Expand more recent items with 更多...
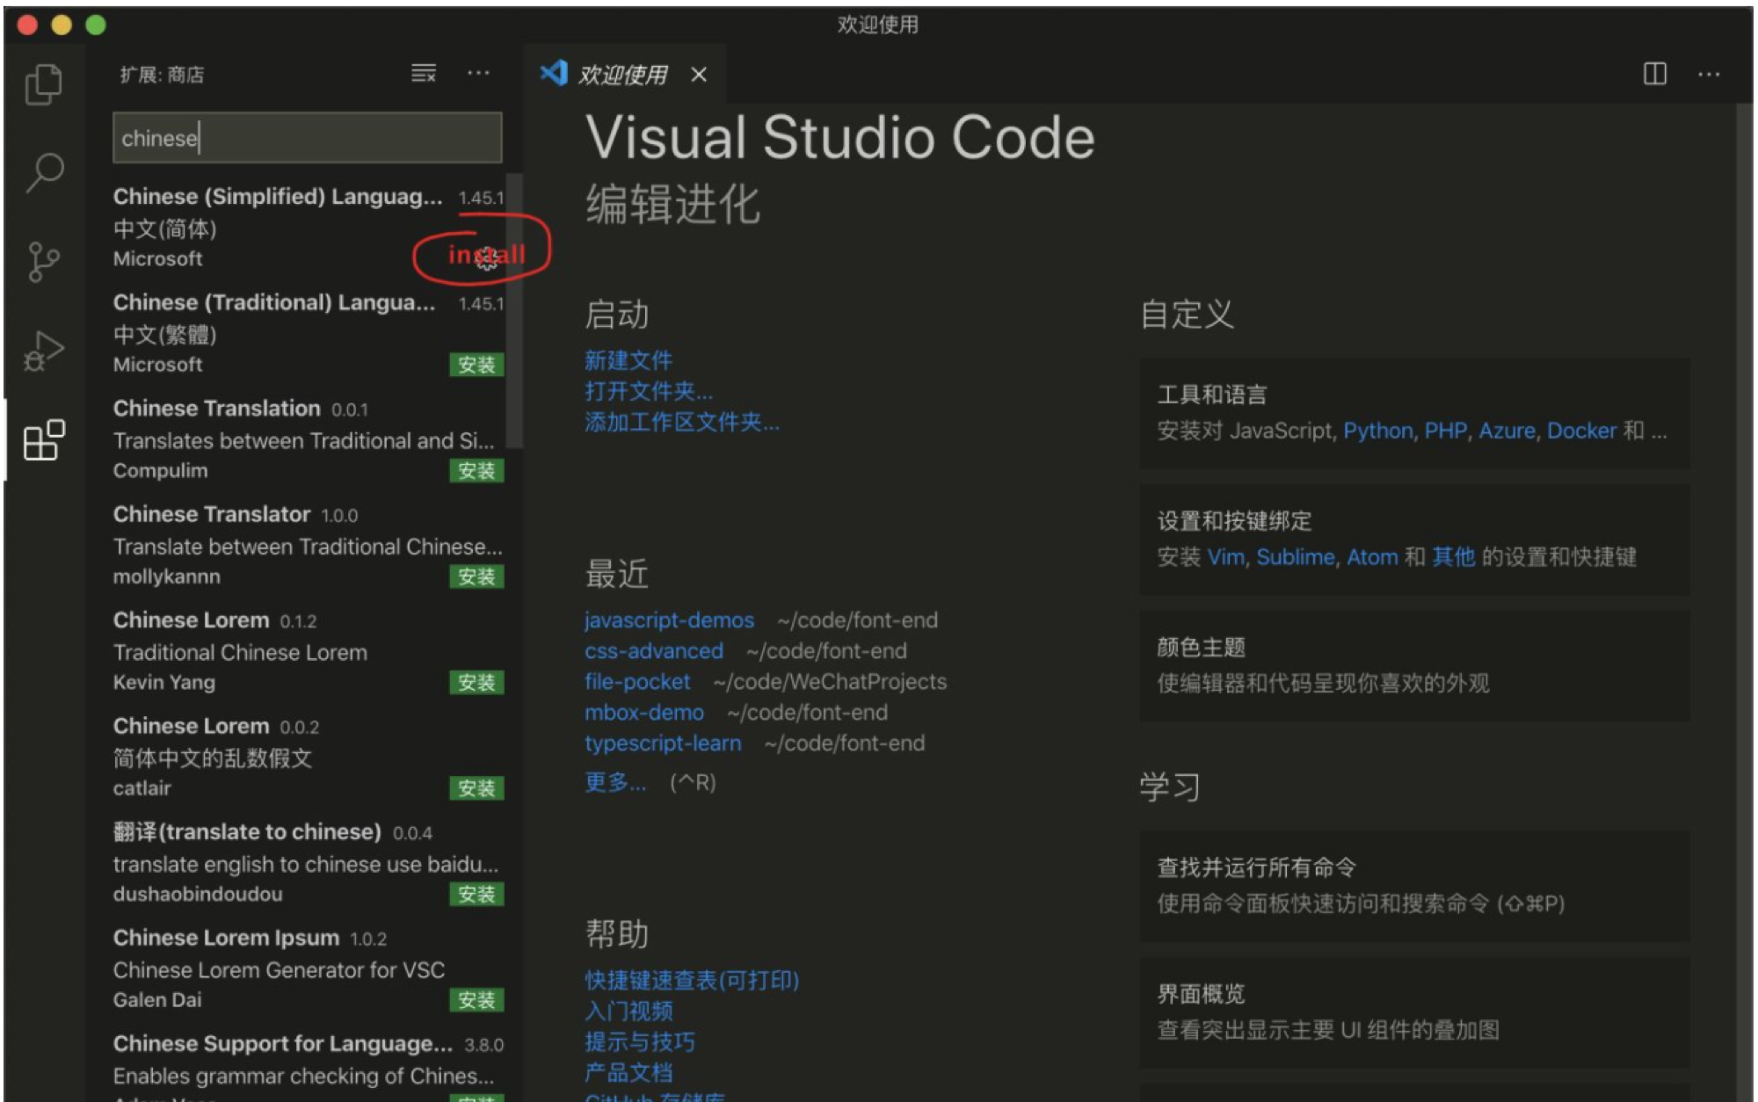Screen dimensions: 1758x1102 [615, 782]
